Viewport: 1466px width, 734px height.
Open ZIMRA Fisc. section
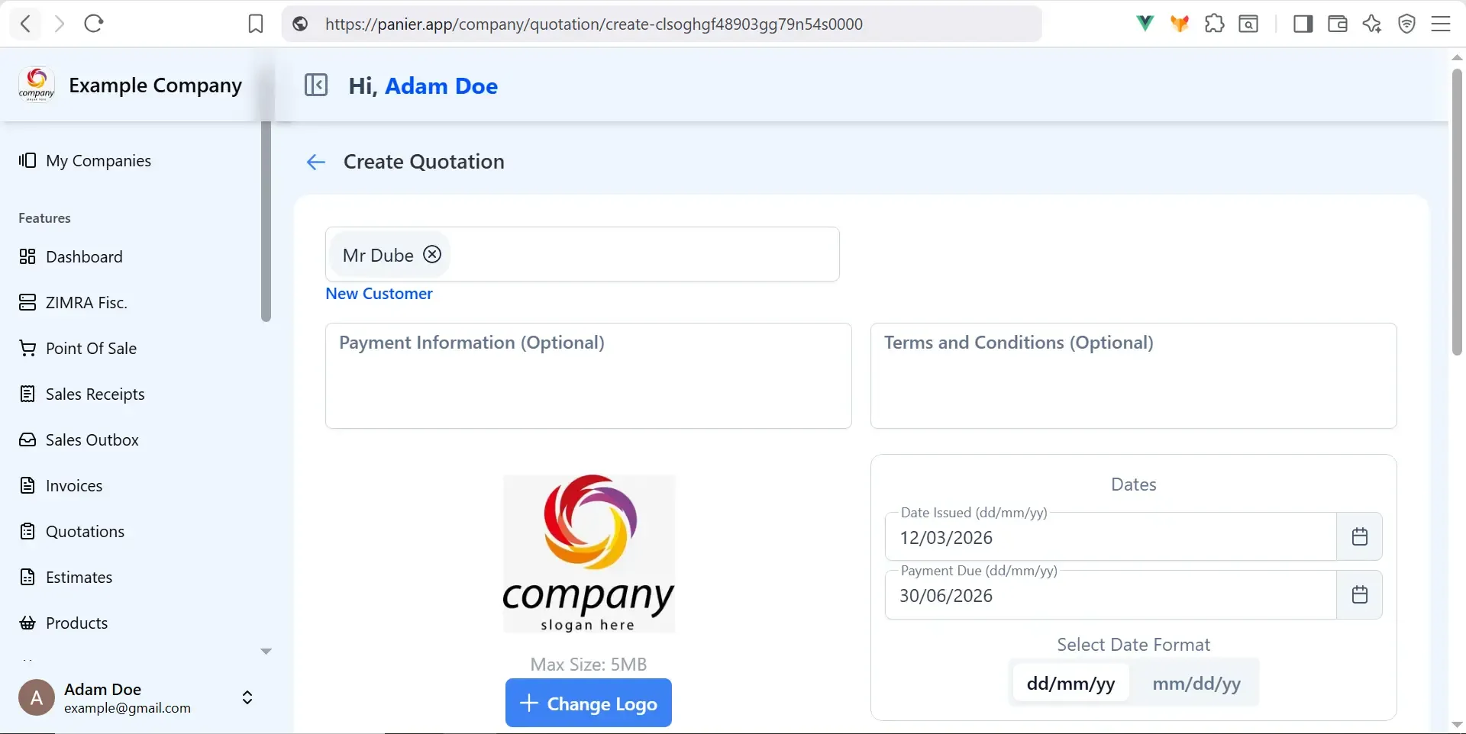coord(73,302)
